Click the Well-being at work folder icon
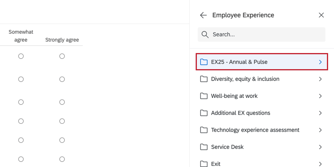Viewport: 334px width, 167px height. (x=204, y=96)
